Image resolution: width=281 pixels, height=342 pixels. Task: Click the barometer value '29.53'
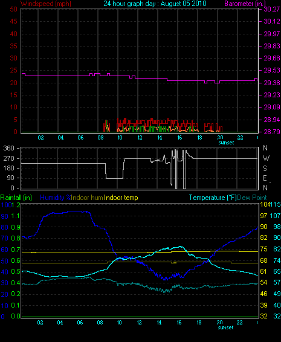click(272, 71)
